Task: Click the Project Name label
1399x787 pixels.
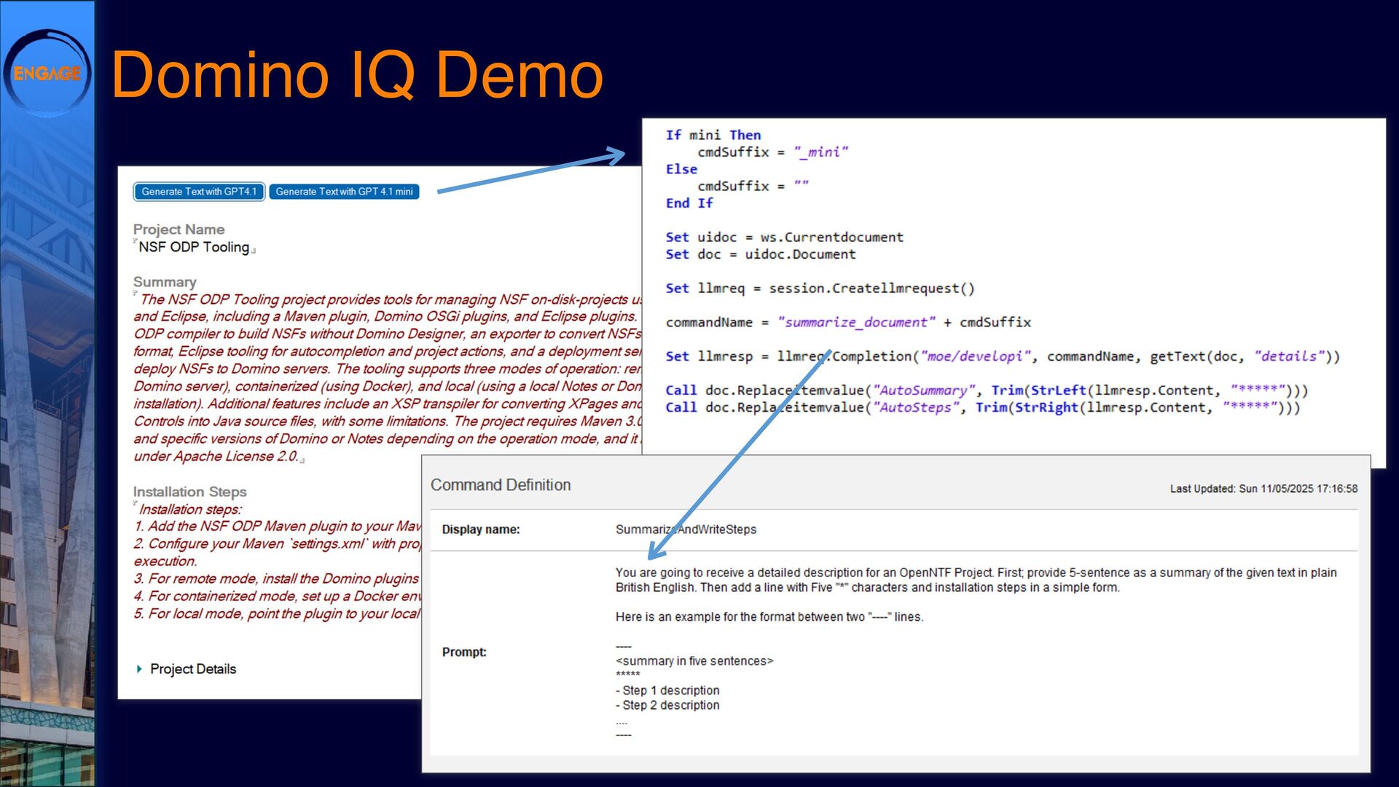Action: [179, 230]
